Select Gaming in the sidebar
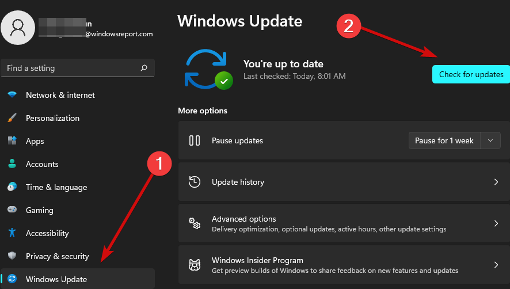 point(77,210)
